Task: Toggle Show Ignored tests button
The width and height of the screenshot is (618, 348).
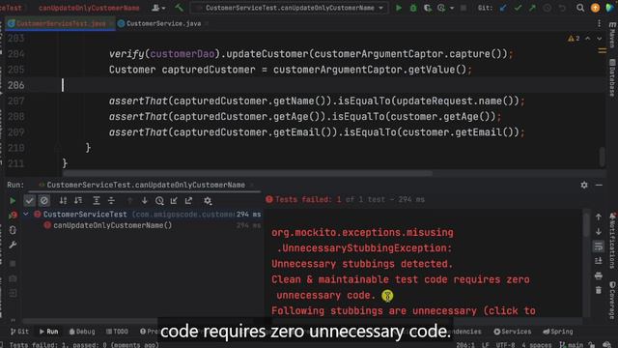Action: pyautogui.click(x=44, y=201)
